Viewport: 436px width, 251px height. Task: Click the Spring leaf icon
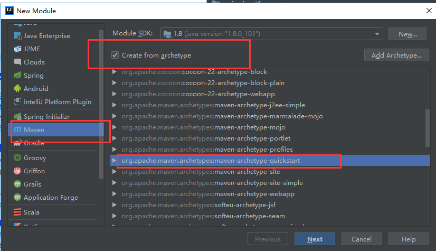point(17,75)
